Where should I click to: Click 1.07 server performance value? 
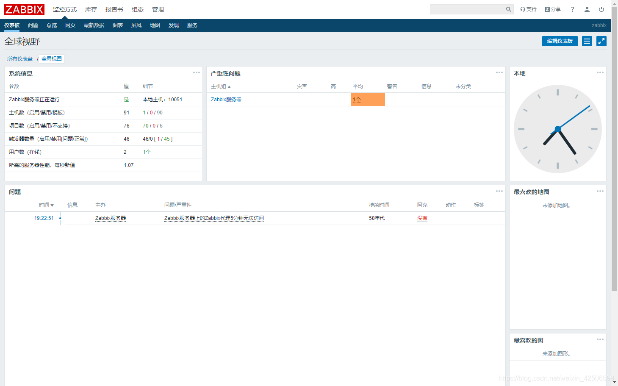pos(129,165)
